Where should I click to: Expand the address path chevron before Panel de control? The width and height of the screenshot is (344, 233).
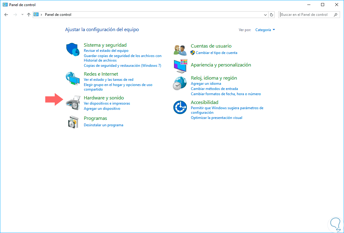click(x=41, y=15)
